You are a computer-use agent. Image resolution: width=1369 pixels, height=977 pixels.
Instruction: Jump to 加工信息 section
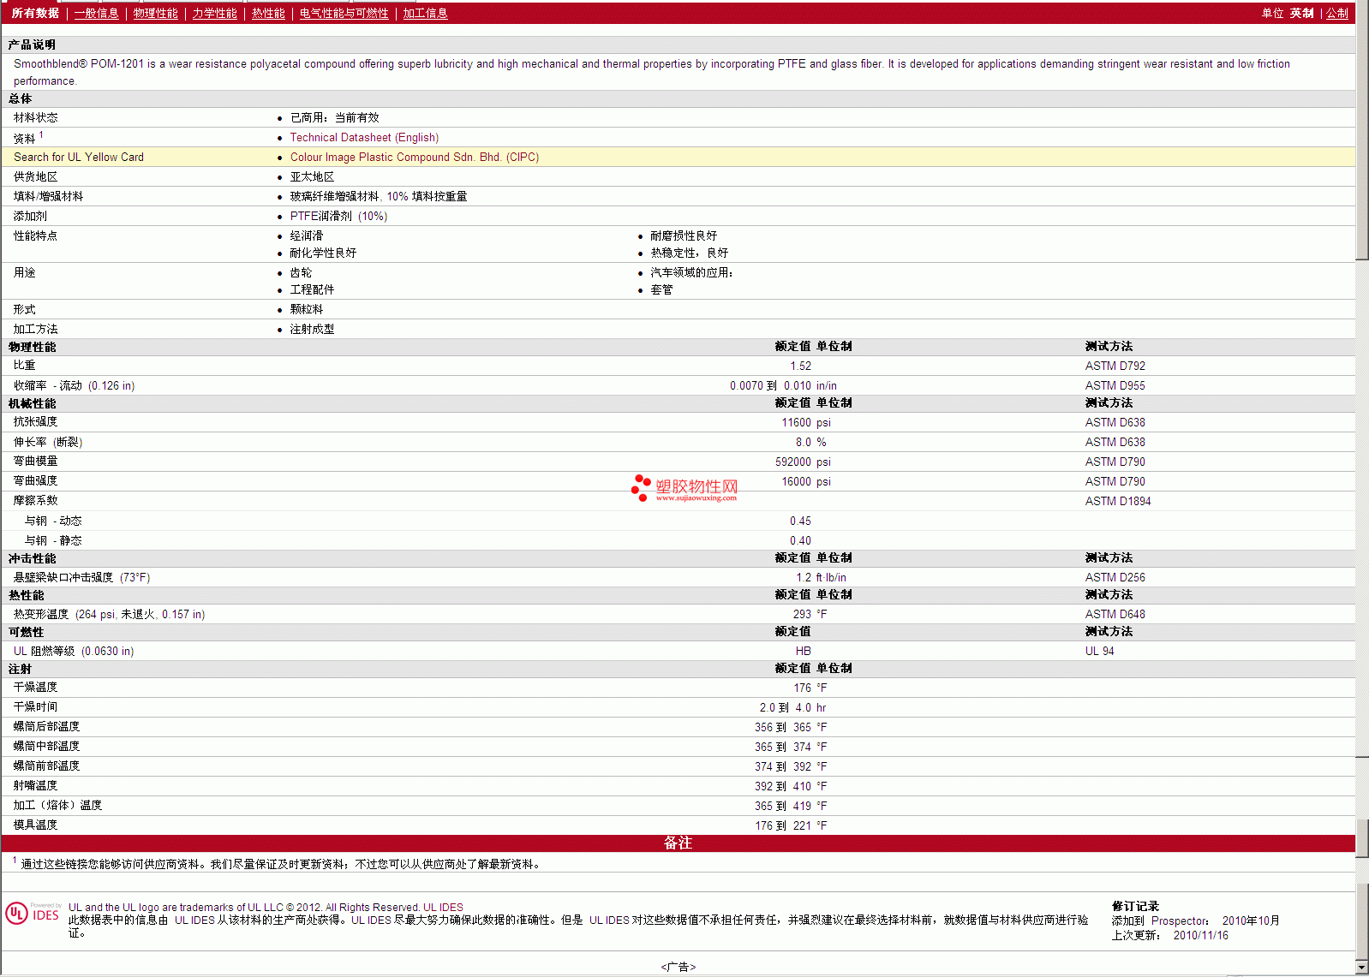tap(425, 14)
